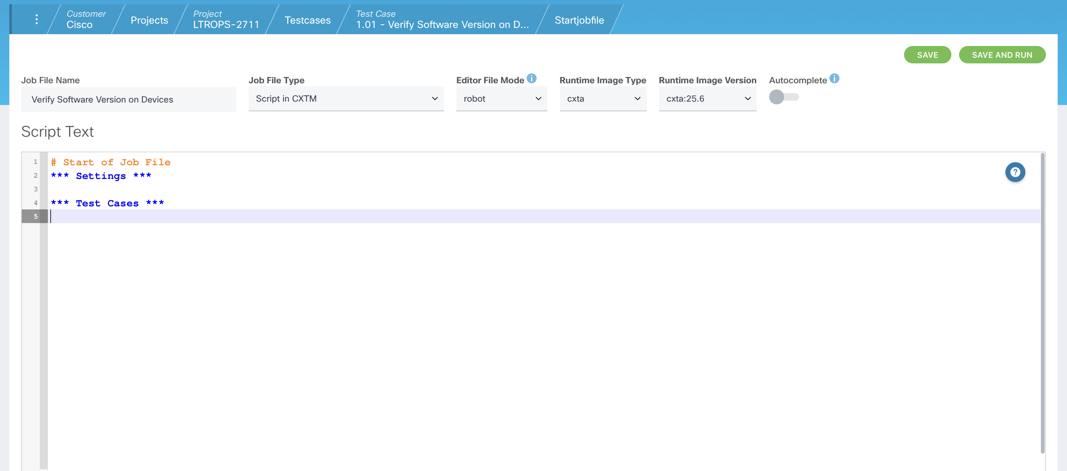
Task: Open the Projects breadcrumb
Action: click(149, 20)
